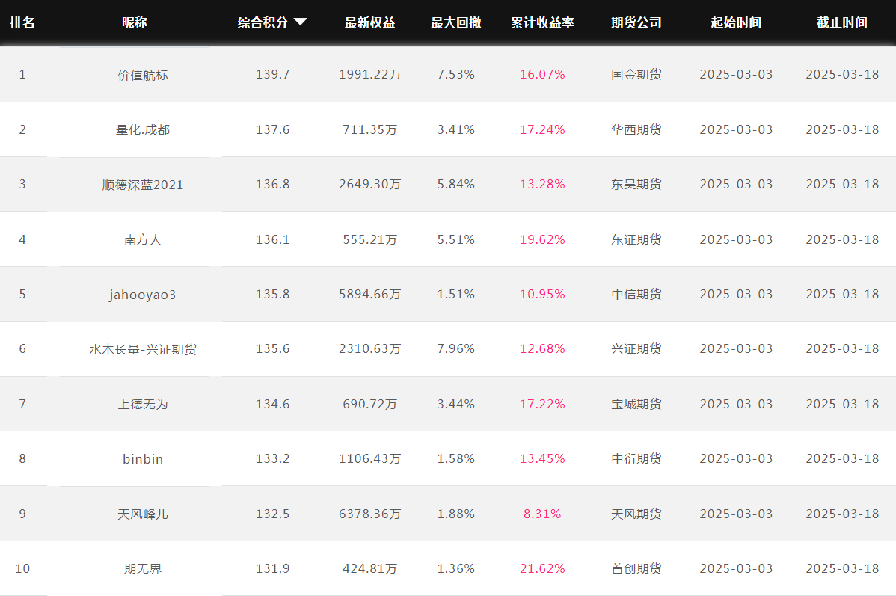Open trader 天风峰儿 nickname
This screenshot has height=596, width=896.
pos(143,514)
